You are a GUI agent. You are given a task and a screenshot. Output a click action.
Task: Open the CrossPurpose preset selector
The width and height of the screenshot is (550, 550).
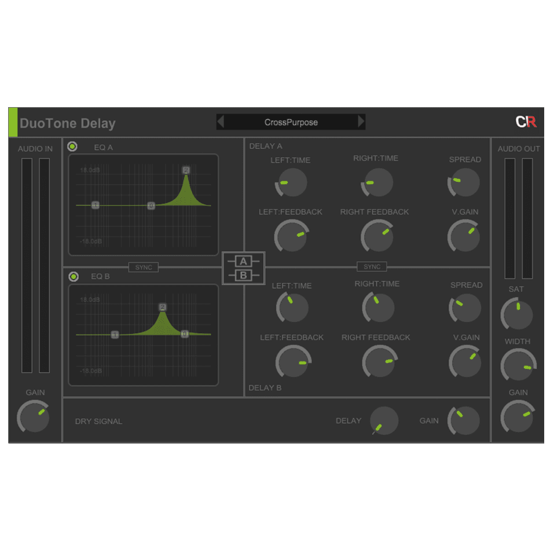click(x=291, y=122)
